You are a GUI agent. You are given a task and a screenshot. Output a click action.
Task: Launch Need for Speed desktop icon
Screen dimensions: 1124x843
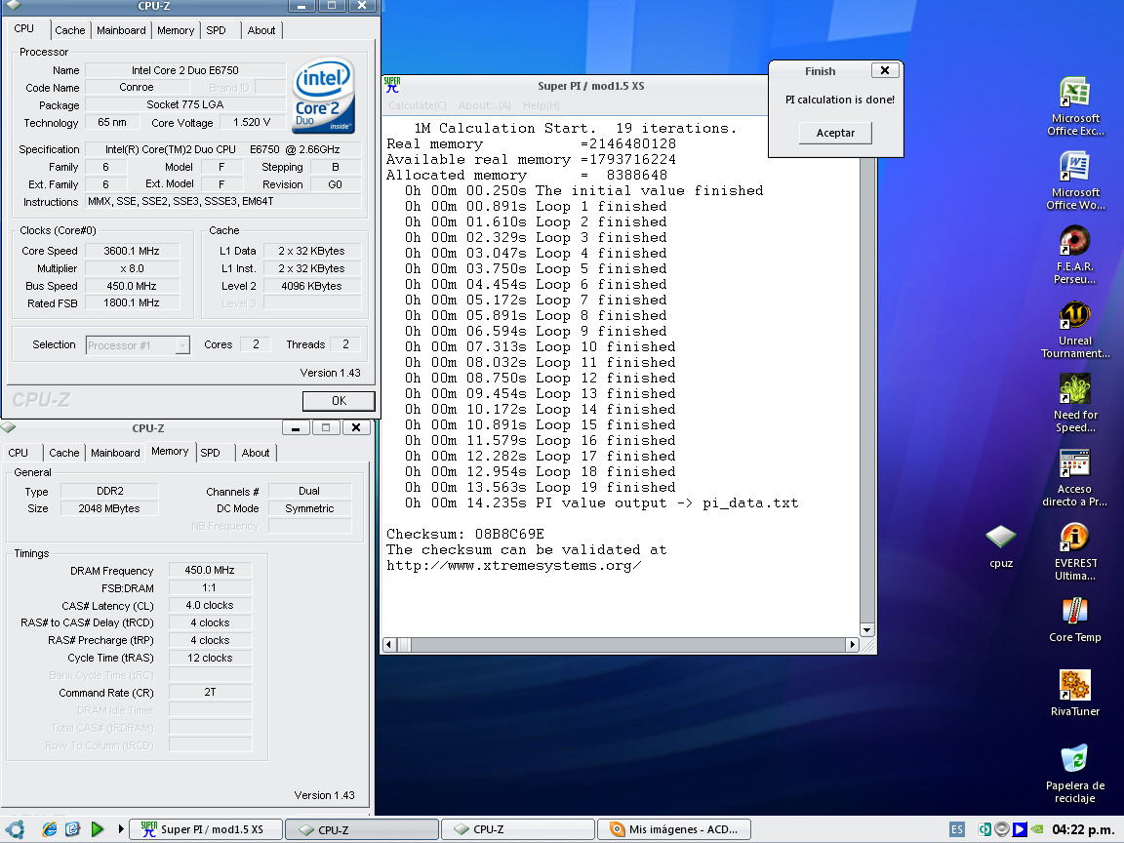tap(1074, 403)
